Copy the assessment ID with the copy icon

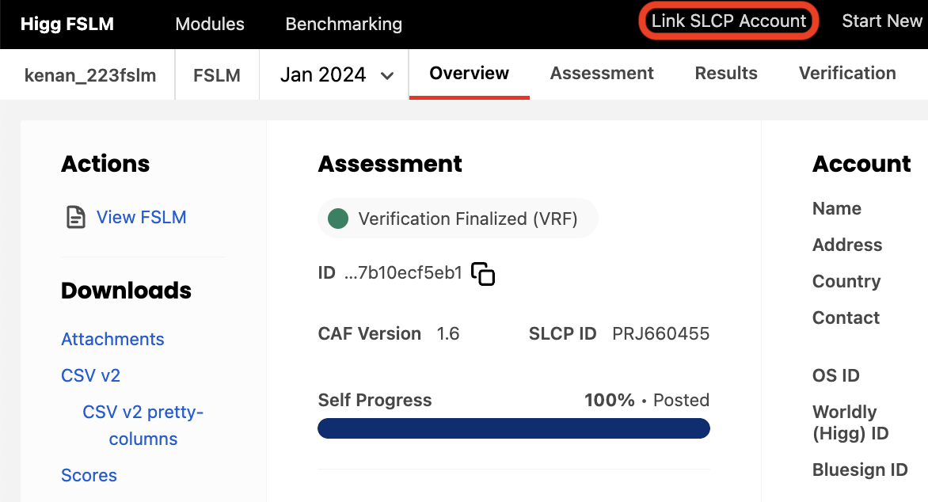(x=483, y=273)
